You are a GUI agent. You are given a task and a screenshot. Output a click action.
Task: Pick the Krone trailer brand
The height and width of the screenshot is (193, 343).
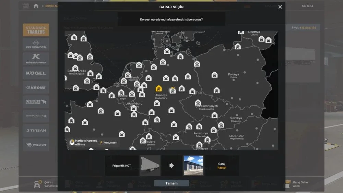(36, 88)
